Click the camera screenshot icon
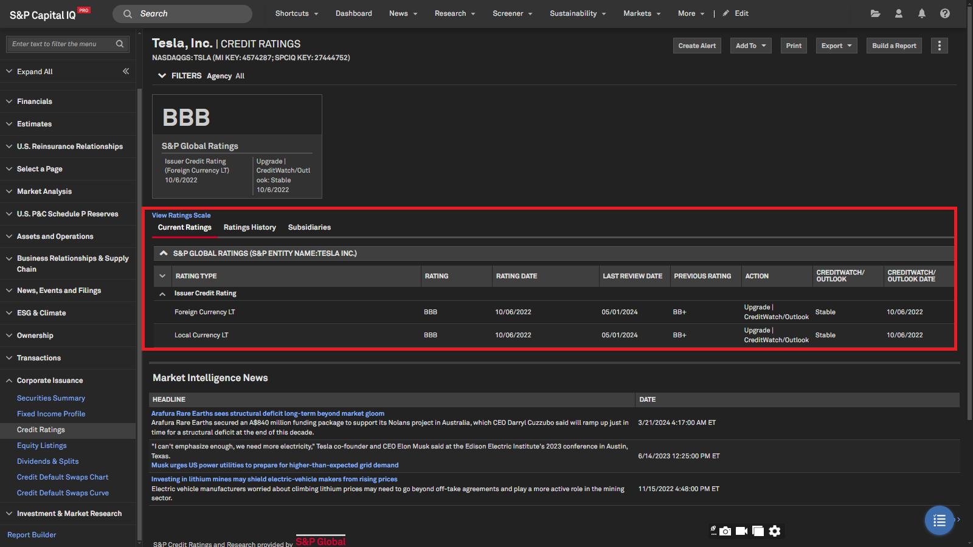Viewport: 973px width, 547px height. click(x=725, y=531)
